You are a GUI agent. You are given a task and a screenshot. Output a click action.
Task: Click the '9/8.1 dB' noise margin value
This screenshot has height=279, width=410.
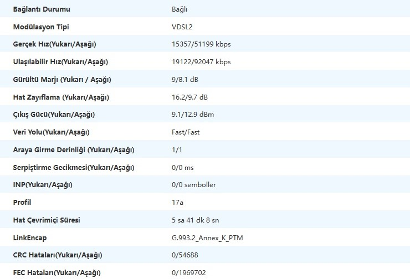[185, 79]
